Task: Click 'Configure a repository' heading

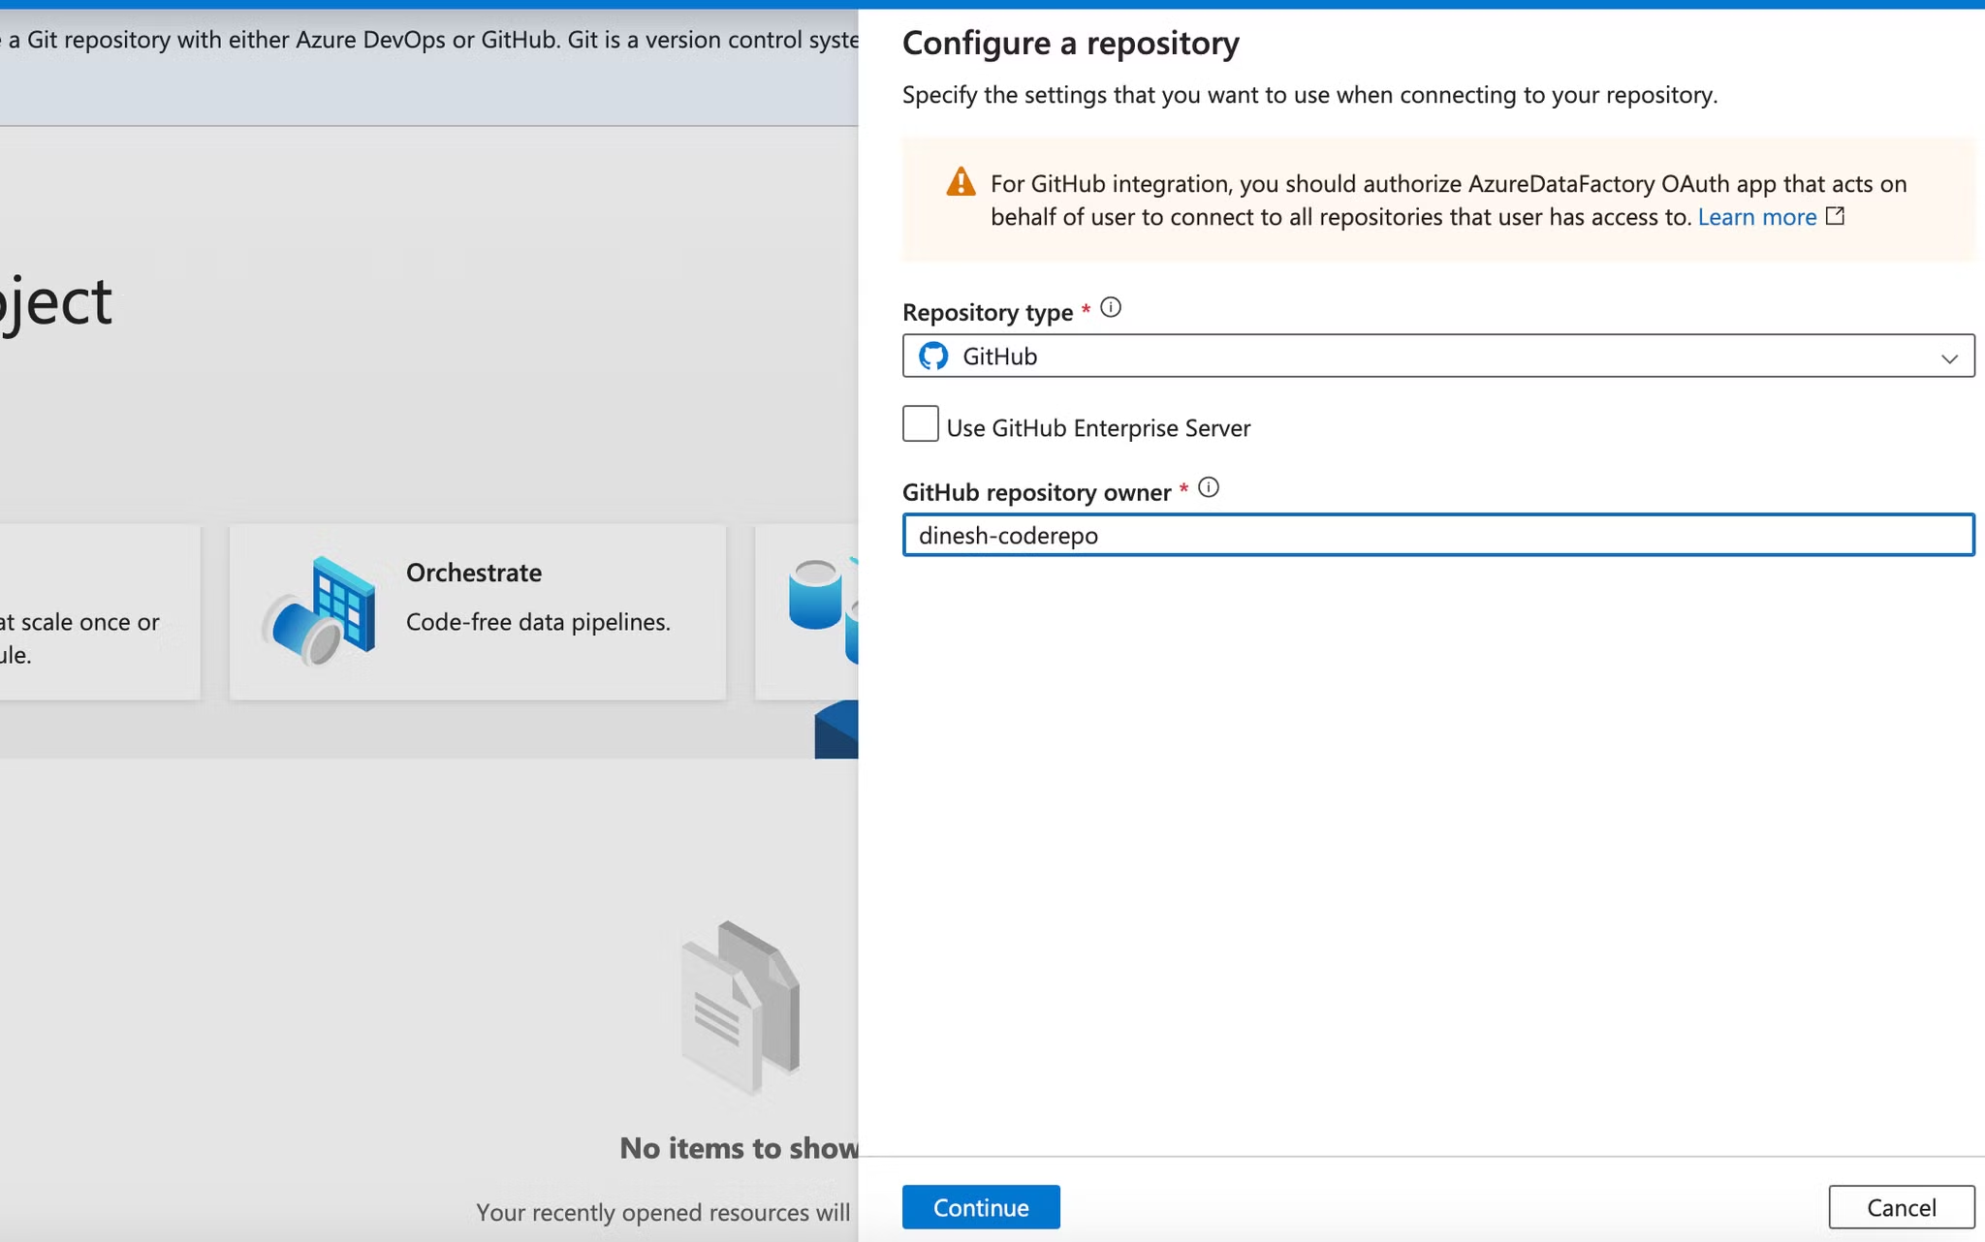Action: [x=1071, y=44]
